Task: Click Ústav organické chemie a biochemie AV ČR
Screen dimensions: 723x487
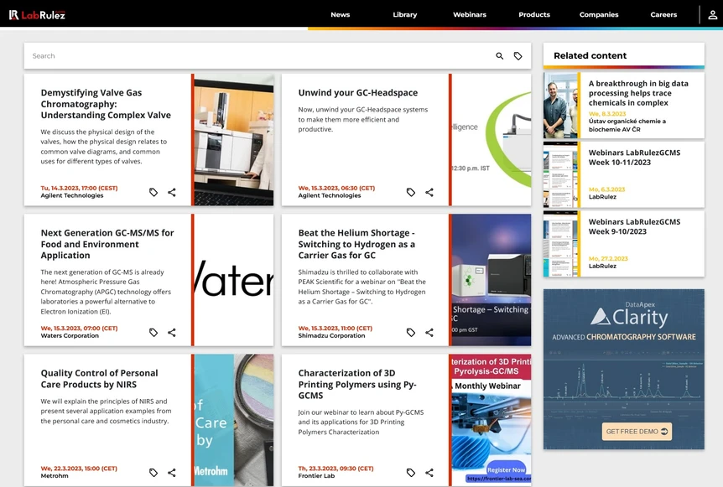Action: 627,126
